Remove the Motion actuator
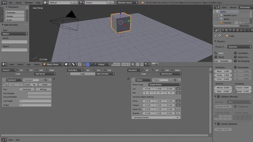Image resolution: width=253 pixels, height=142 pixels. tap(179, 80)
